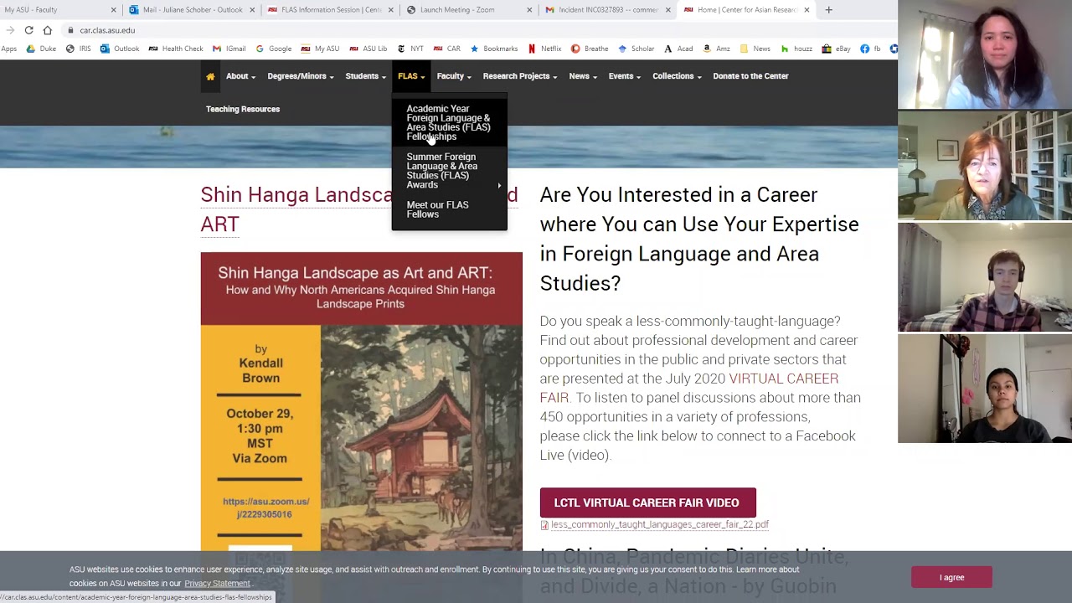Click LCTL VIRTUAL CAREER FAIR VIDEO button
The width and height of the screenshot is (1072, 603).
[x=647, y=502]
